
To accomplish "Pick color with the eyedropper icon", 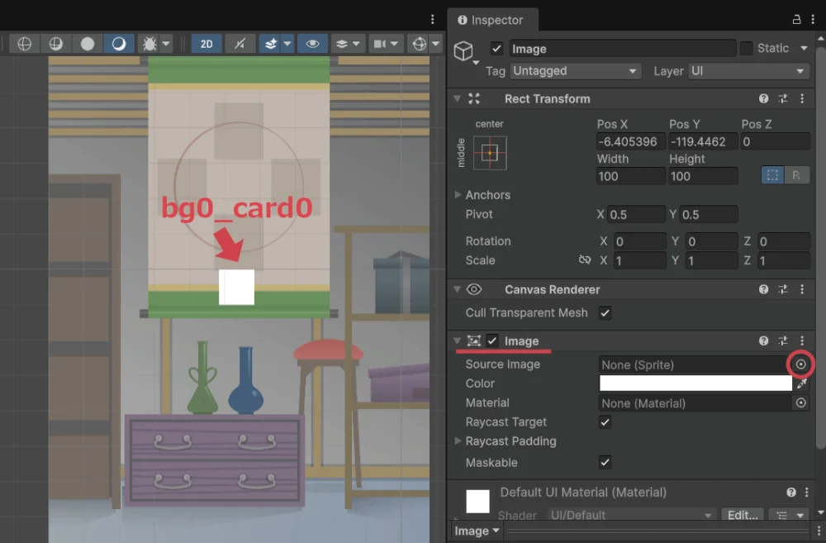I will click(800, 383).
